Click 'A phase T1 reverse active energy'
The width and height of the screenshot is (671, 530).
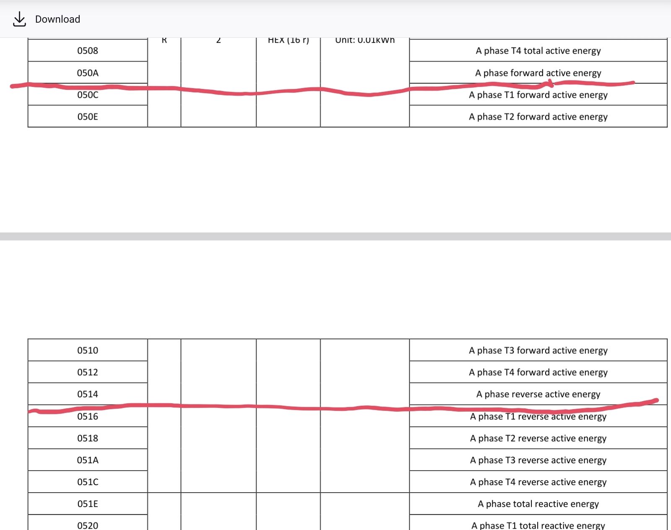coord(538,416)
